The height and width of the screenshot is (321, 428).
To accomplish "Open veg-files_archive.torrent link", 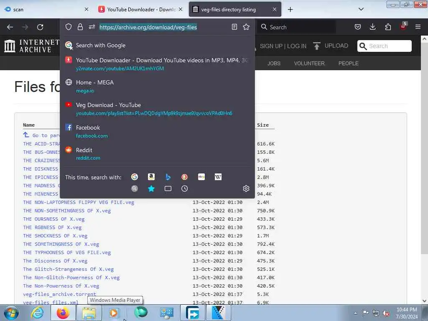I will point(59,294).
